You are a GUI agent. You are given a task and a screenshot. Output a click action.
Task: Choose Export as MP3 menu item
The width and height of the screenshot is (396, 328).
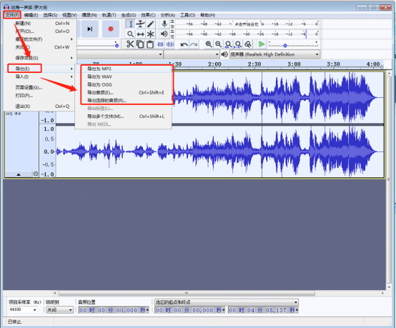click(x=99, y=69)
